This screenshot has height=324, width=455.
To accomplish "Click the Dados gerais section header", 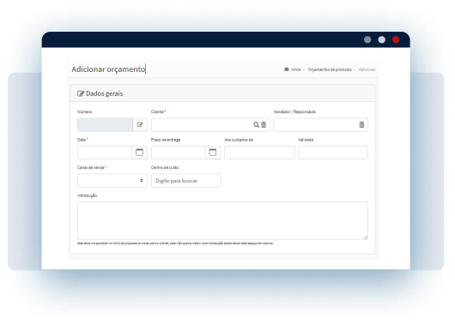I will pos(222,93).
